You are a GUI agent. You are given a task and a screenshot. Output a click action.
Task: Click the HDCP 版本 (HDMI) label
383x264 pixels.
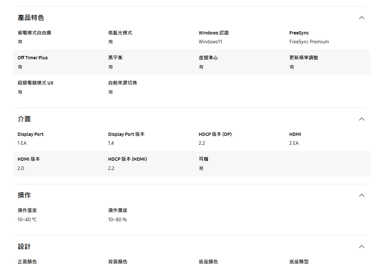tap(127, 159)
